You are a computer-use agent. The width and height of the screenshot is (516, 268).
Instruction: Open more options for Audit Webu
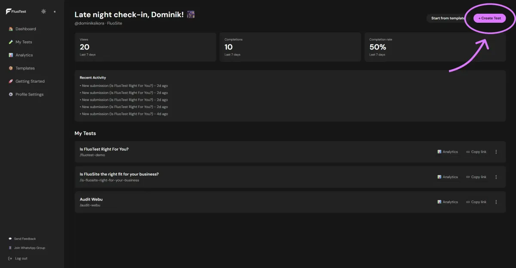point(496,202)
